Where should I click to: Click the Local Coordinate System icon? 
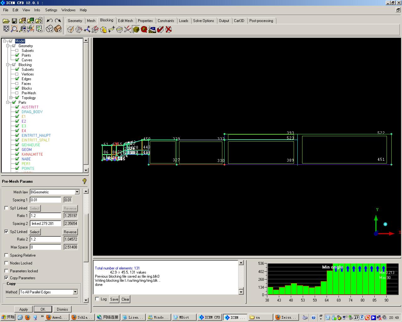click(x=31, y=29)
